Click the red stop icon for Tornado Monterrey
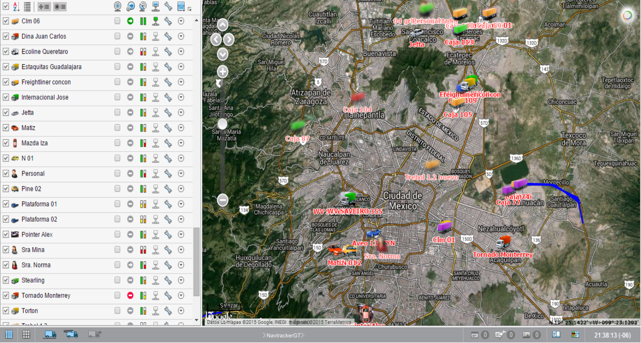 pos(130,296)
